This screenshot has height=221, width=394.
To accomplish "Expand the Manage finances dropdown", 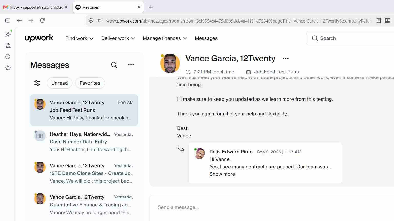I will pyautogui.click(x=165, y=38).
